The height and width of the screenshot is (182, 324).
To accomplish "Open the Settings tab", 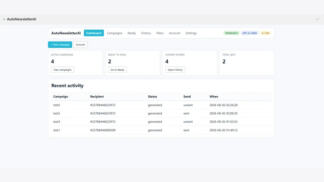I will tap(191, 33).
